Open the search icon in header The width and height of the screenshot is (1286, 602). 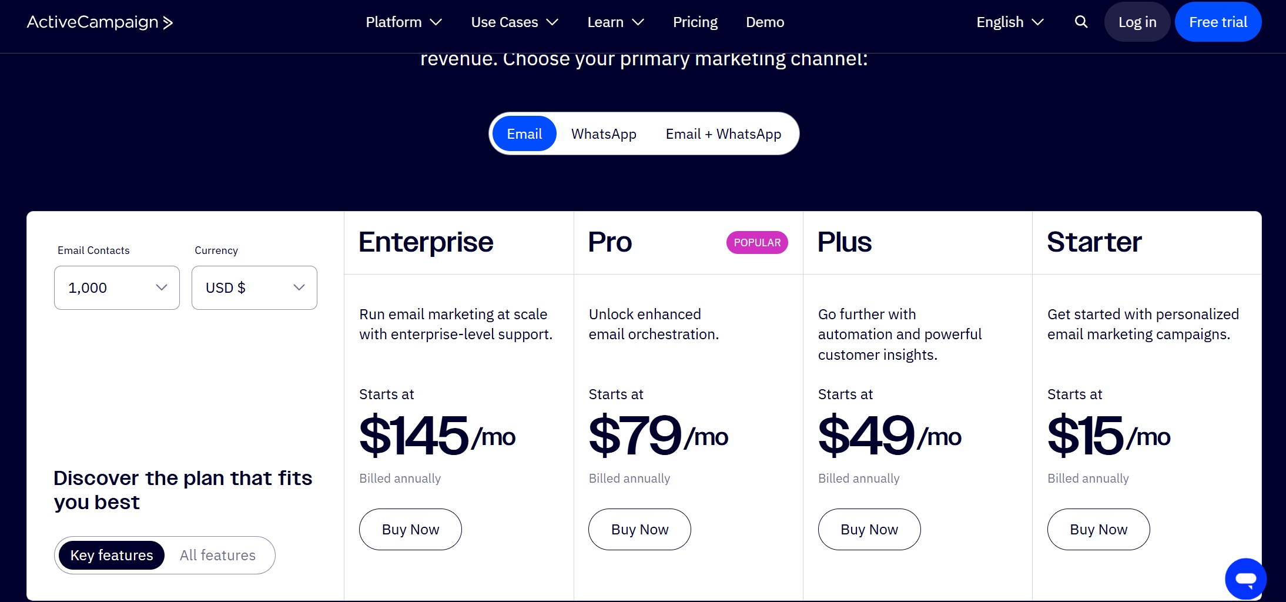[x=1081, y=22]
